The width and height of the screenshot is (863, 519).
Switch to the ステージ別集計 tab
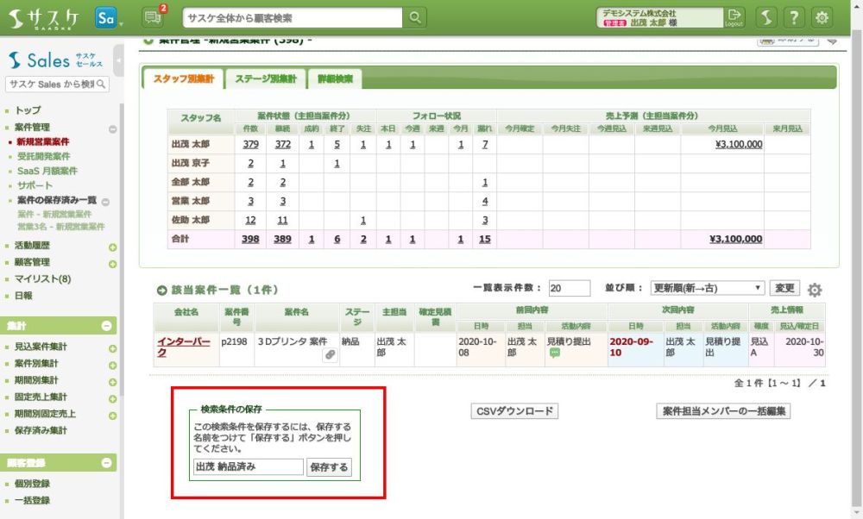[x=265, y=78]
